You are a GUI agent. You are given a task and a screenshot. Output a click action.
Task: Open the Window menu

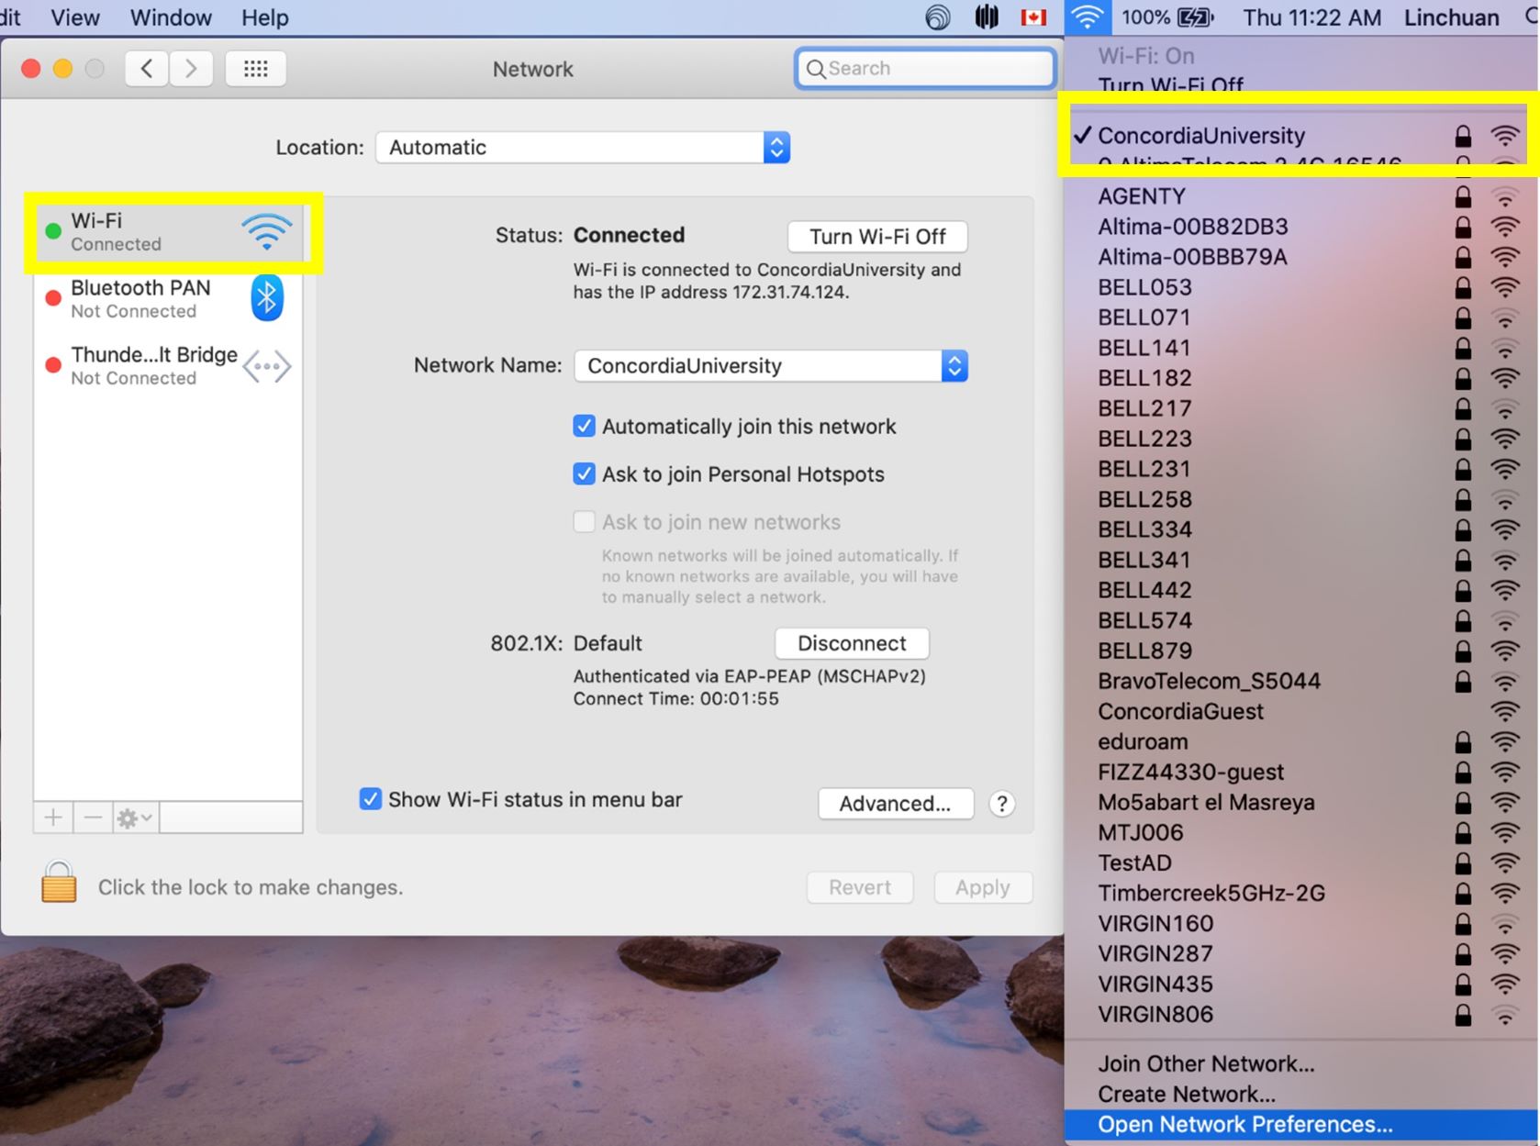click(x=171, y=17)
